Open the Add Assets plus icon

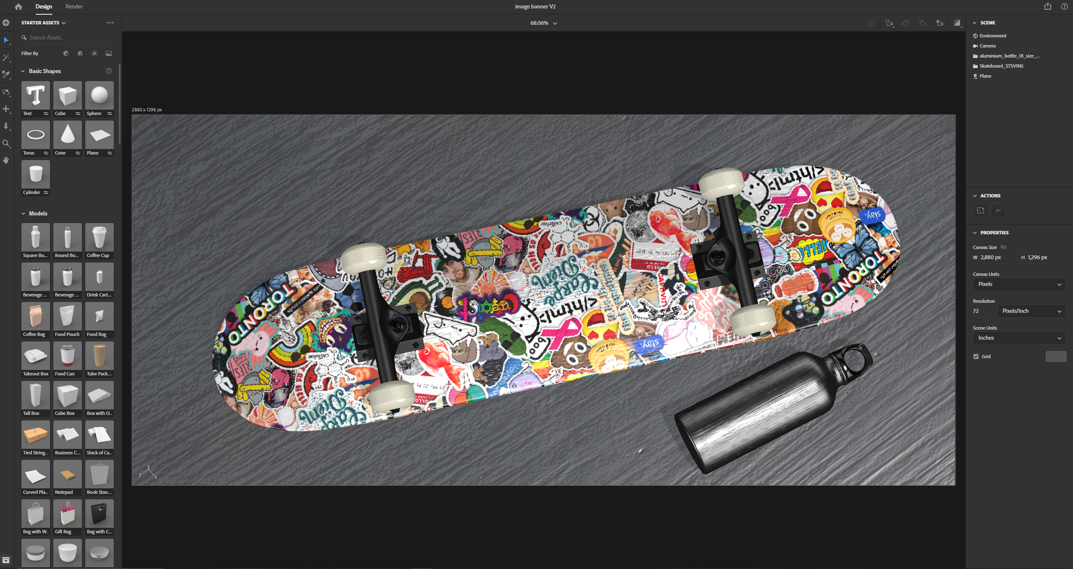pos(6,23)
